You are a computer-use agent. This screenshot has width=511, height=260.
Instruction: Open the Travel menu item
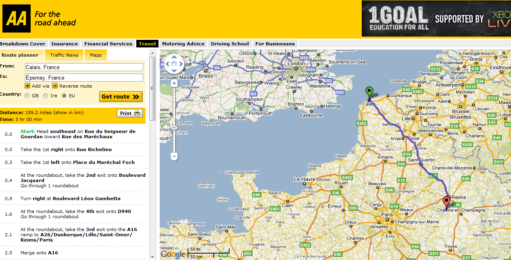pos(147,44)
